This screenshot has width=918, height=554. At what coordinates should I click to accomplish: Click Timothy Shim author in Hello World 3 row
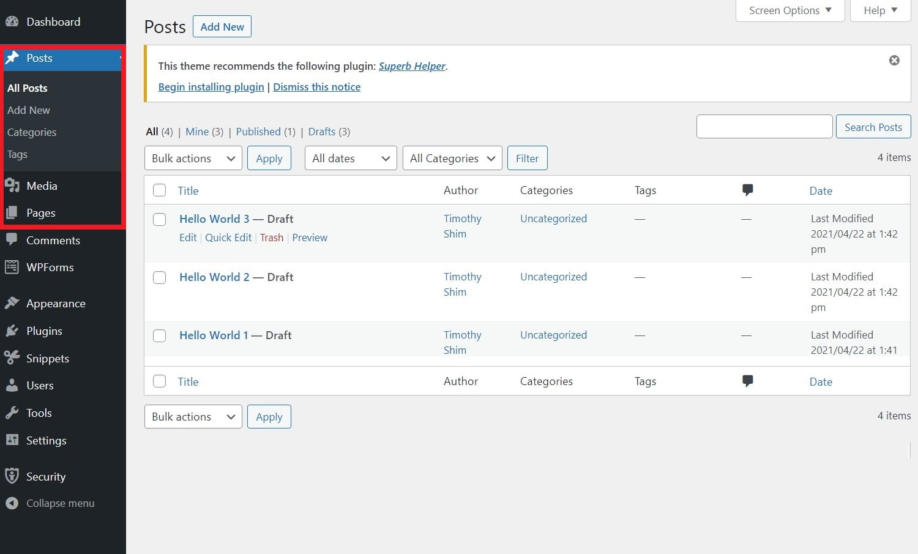(x=463, y=226)
